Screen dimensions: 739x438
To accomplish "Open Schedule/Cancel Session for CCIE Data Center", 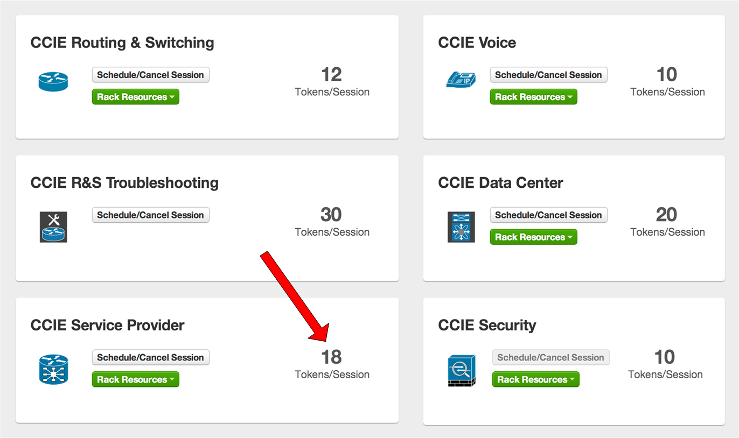I will (x=548, y=215).
